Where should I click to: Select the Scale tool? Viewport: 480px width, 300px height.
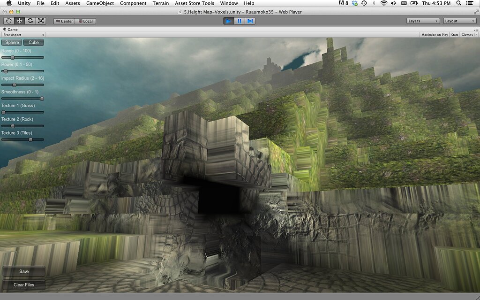coord(40,21)
